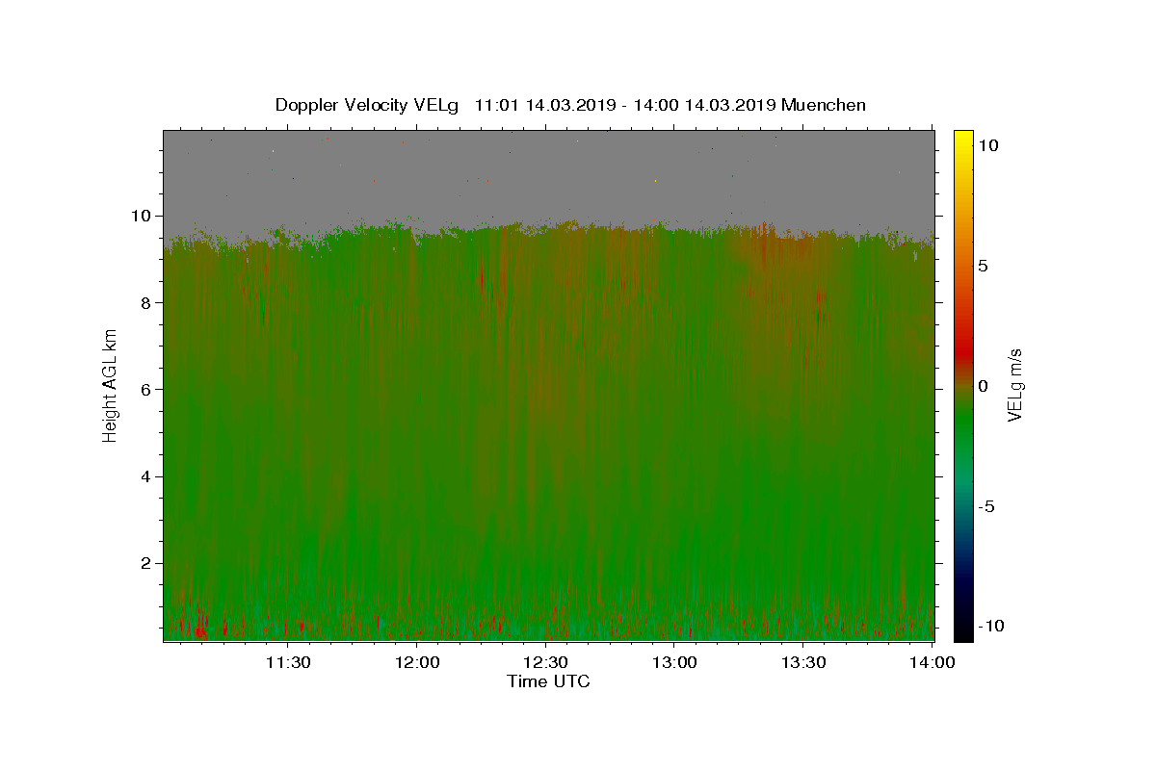
Task: Click the 11:30 time tick label
Action: click(287, 662)
